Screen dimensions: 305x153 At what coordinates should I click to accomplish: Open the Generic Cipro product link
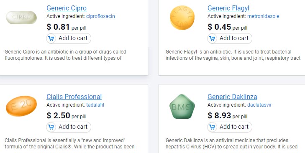(67, 8)
